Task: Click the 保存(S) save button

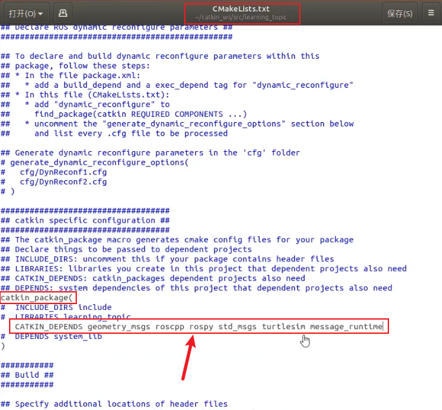Action: [399, 13]
